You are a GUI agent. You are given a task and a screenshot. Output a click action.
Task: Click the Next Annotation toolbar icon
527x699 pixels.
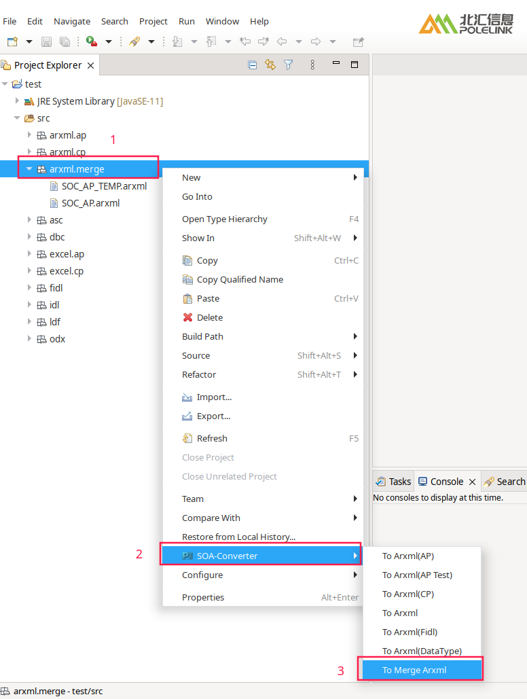point(177,42)
